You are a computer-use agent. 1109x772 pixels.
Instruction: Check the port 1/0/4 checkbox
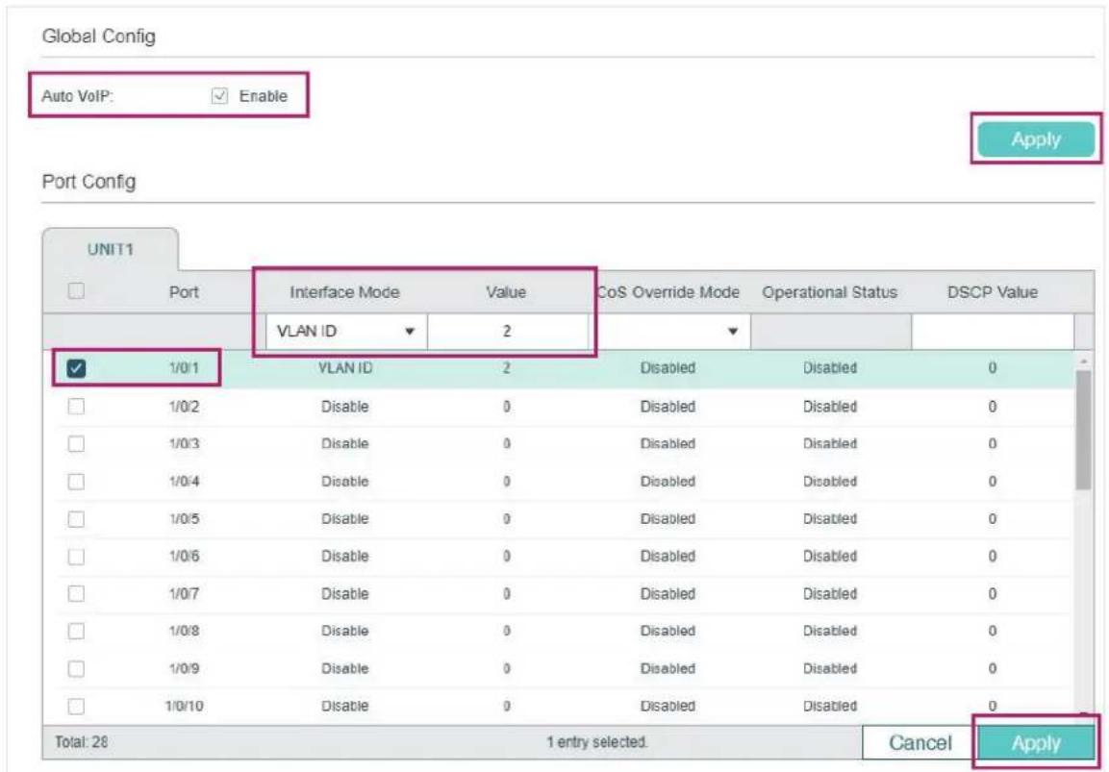point(76,482)
